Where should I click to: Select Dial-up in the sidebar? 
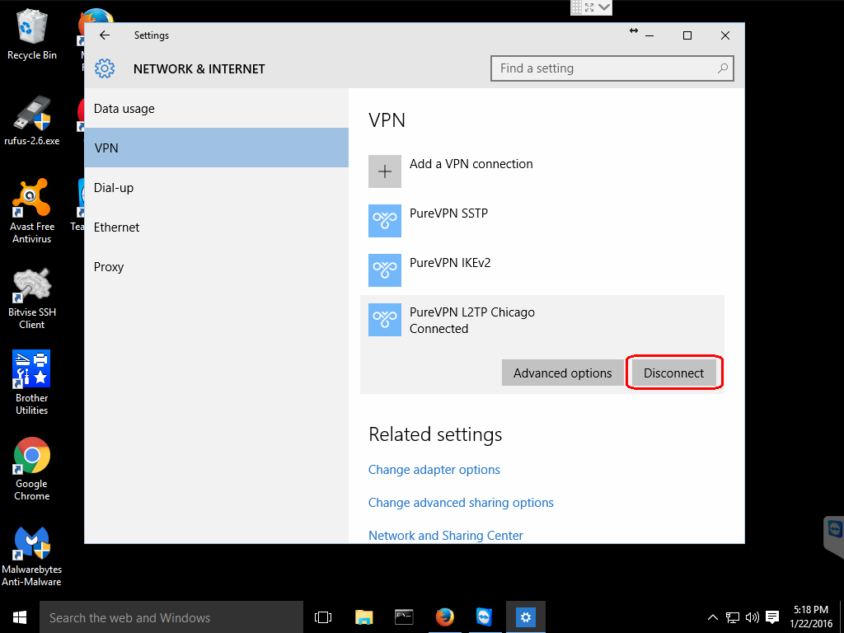click(217, 187)
